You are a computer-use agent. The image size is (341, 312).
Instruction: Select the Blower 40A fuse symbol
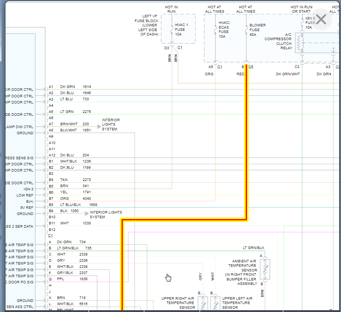247,29
